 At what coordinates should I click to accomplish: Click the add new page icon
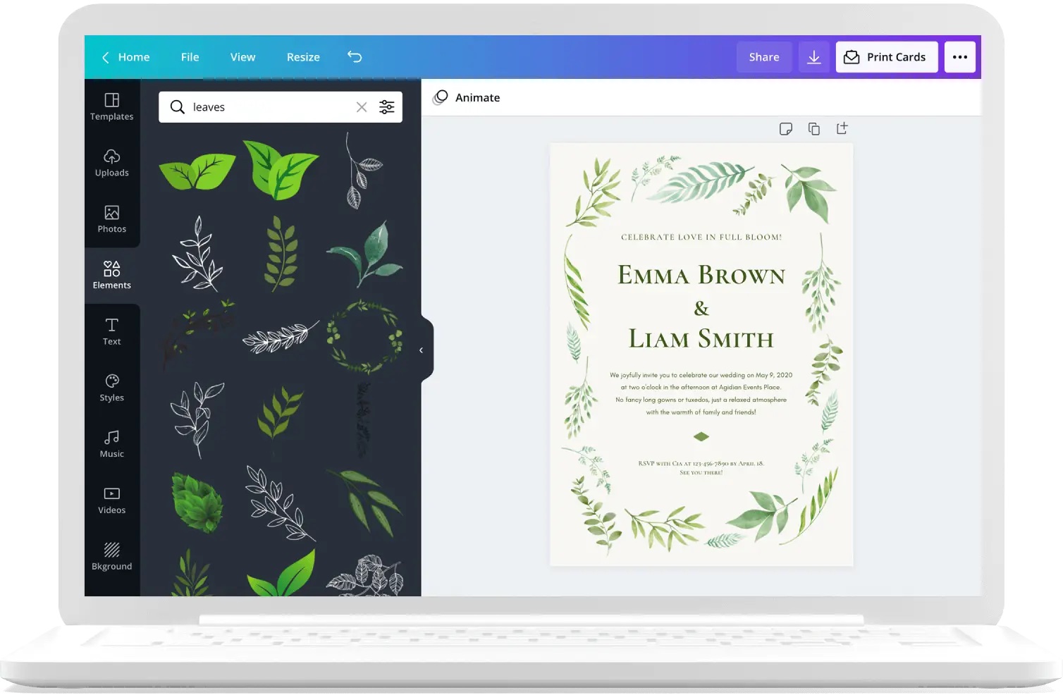842,128
